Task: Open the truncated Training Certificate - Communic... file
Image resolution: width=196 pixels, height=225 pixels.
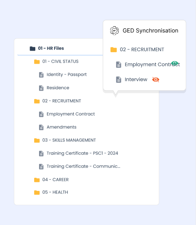Action: pos(83,166)
